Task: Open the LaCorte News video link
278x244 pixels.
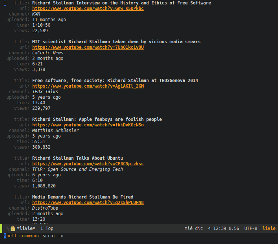Action: pos(88,47)
